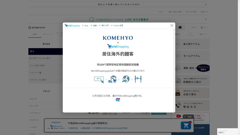Click the KOMEHYO site logo in header
The height and width of the screenshot is (135, 240).
click(x=37, y=27)
